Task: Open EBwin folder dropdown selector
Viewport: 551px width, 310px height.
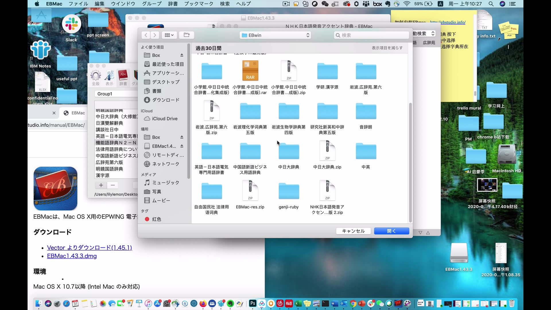Action: tap(276, 35)
